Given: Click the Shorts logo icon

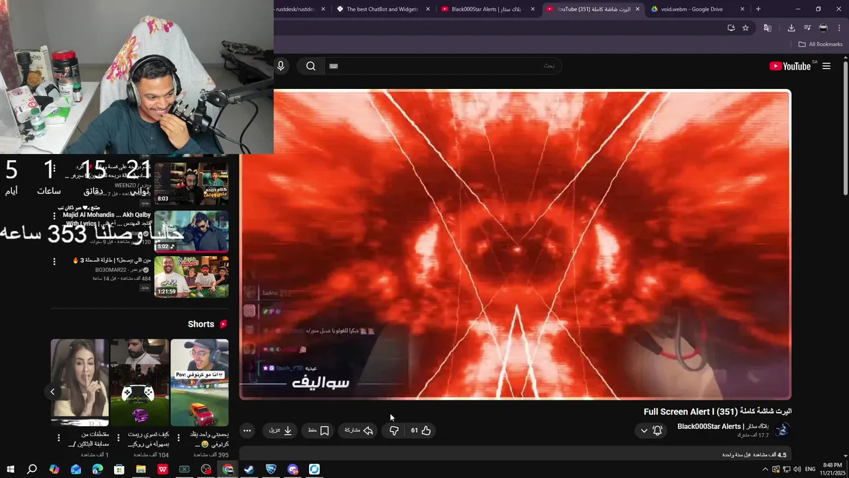Looking at the screenshot, I should [x=224, y=324].
